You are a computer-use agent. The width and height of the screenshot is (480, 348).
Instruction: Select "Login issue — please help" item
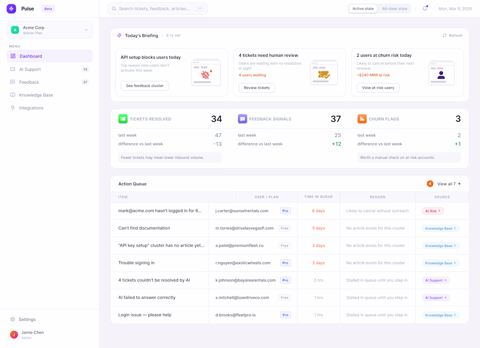click(x=145, y=315)
